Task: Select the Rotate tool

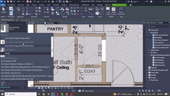Action: pyautogui.click(x=62, y=13)
